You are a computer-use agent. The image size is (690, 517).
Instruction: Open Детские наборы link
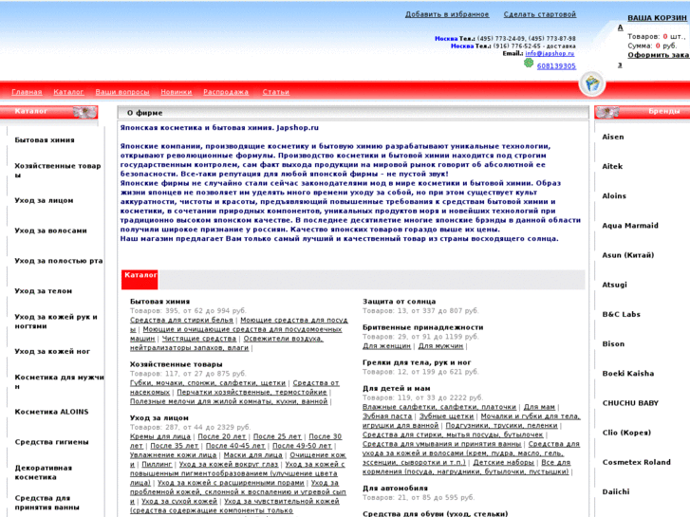tap(503, 462)
